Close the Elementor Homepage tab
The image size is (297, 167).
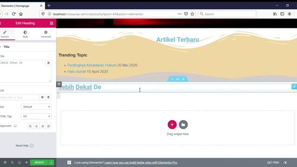pyautogui.click(x=41, y=6)
